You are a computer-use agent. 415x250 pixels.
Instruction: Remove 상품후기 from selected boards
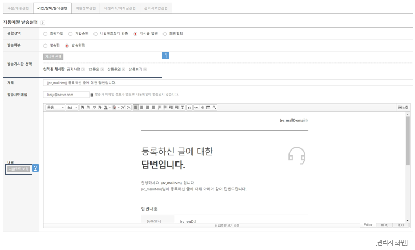point(145,70)
